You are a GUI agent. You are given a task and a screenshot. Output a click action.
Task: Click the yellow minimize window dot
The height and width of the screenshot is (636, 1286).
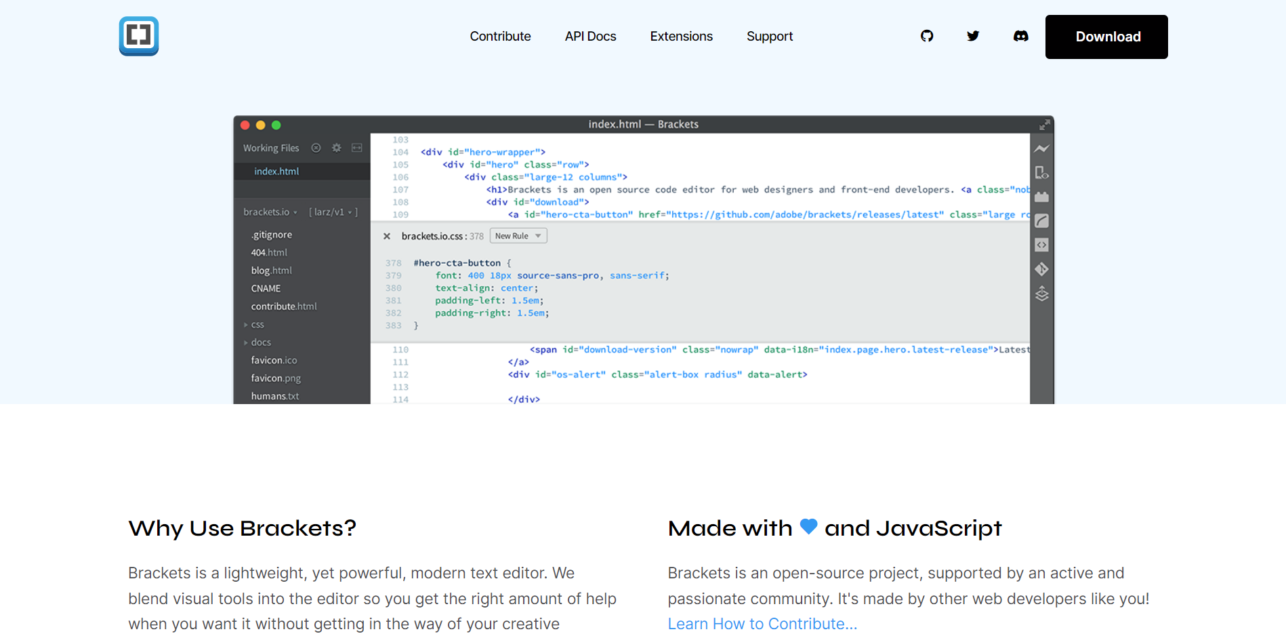261,125
